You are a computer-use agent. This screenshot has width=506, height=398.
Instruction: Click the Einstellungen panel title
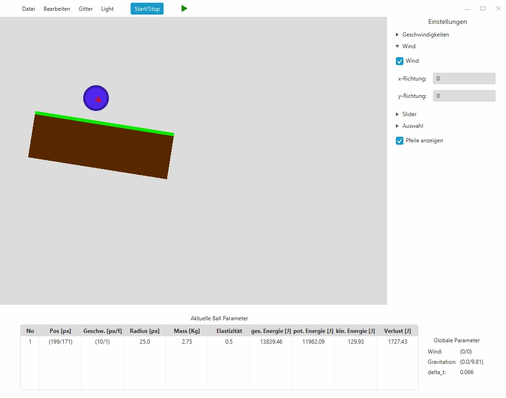click(x=447, y=22)
